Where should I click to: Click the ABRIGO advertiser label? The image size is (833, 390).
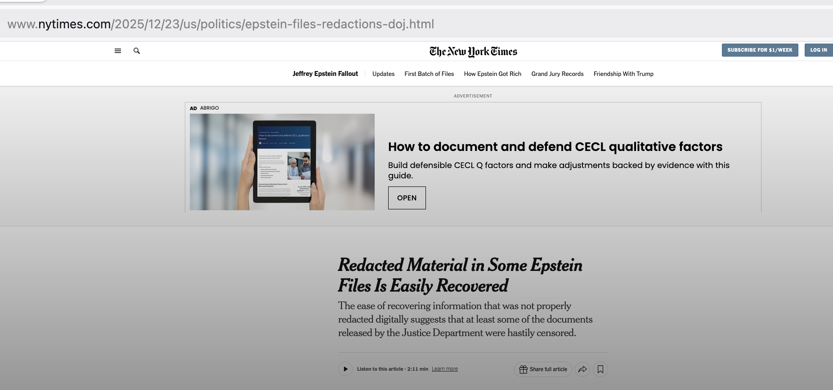point(210,108)
